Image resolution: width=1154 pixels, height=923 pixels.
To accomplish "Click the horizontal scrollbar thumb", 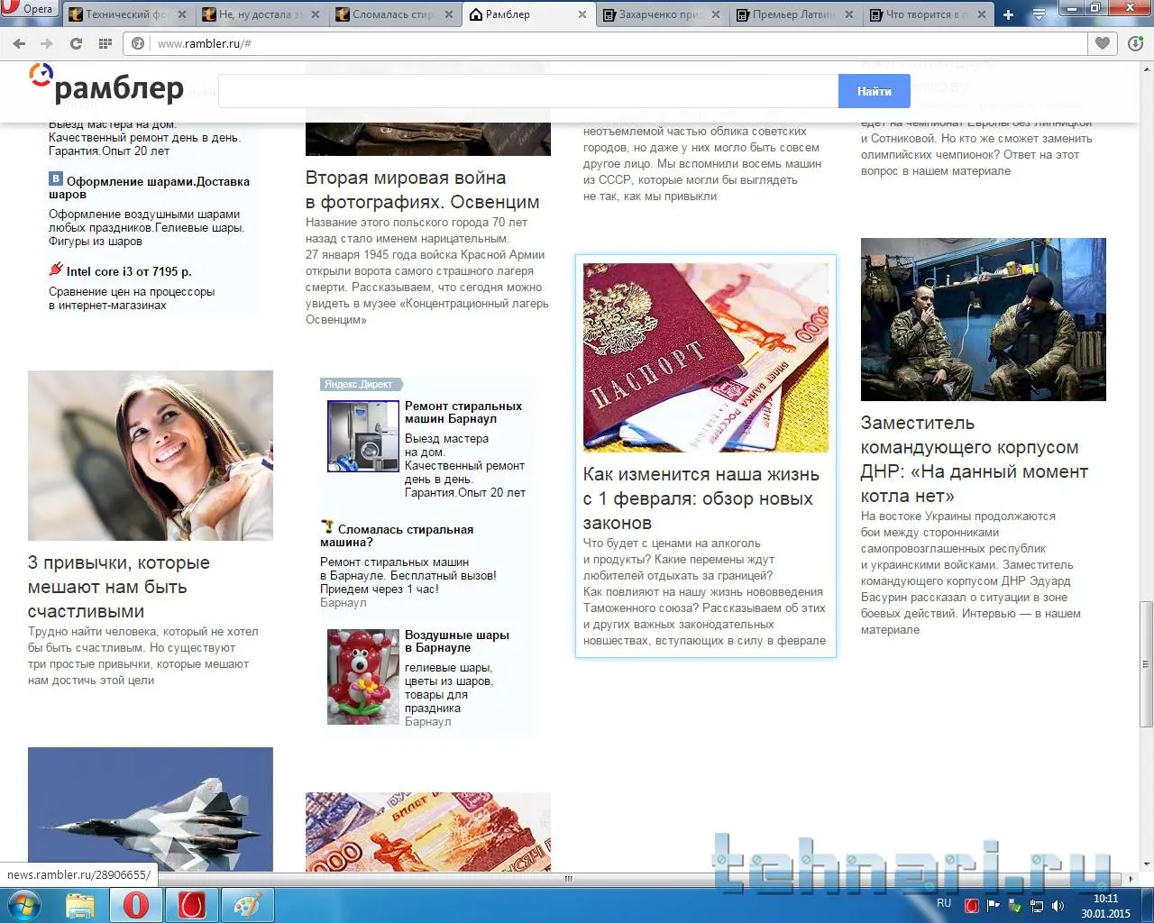I will 569,879.
